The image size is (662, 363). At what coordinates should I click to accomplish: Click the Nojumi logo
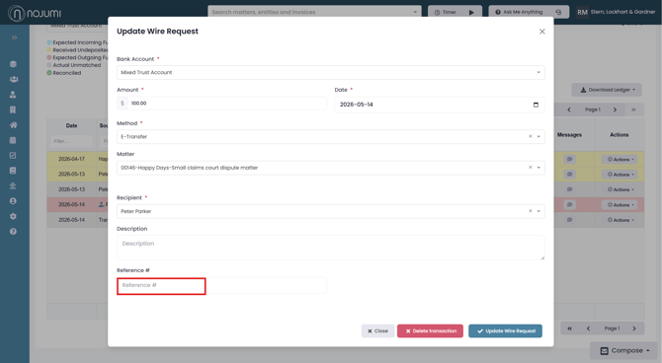(x=35, y=14)
